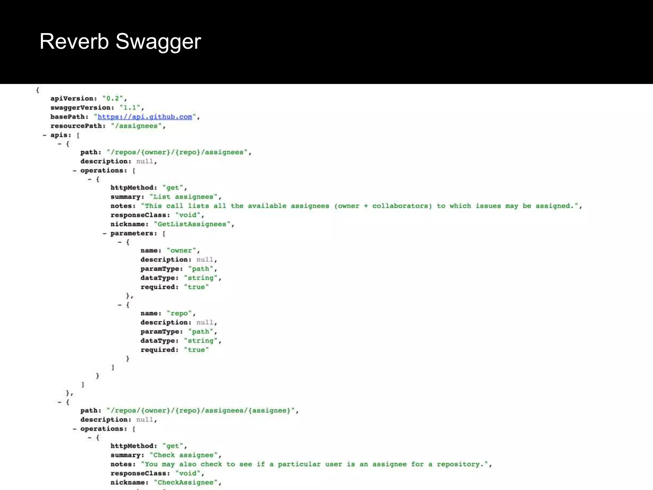Click responseClass "void" under List assignees
The height and width of the screenshot is (490, 653).
(188, 215)
